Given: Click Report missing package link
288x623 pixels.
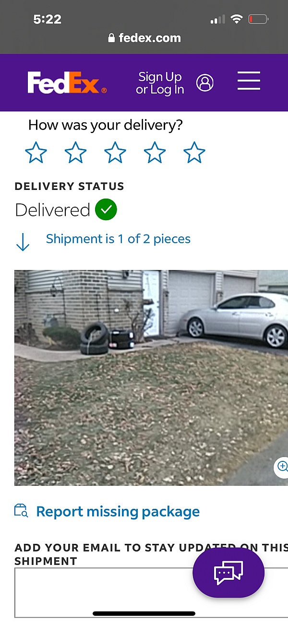Looking at the screenshot, I should (118, 511).
